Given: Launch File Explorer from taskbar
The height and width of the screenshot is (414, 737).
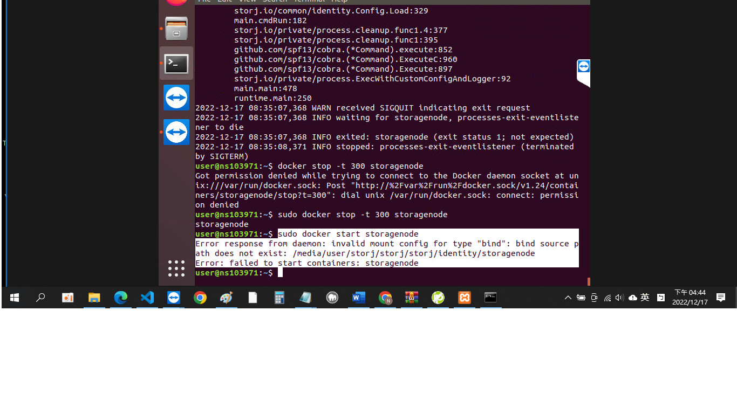Looking at the screenshot, I should (94, 298).
